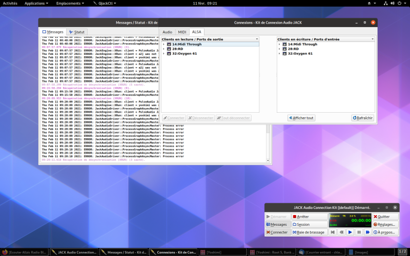Click the Rewind (double arrow back) button
The width and height of the screenshot is (410, 256).
341,232
